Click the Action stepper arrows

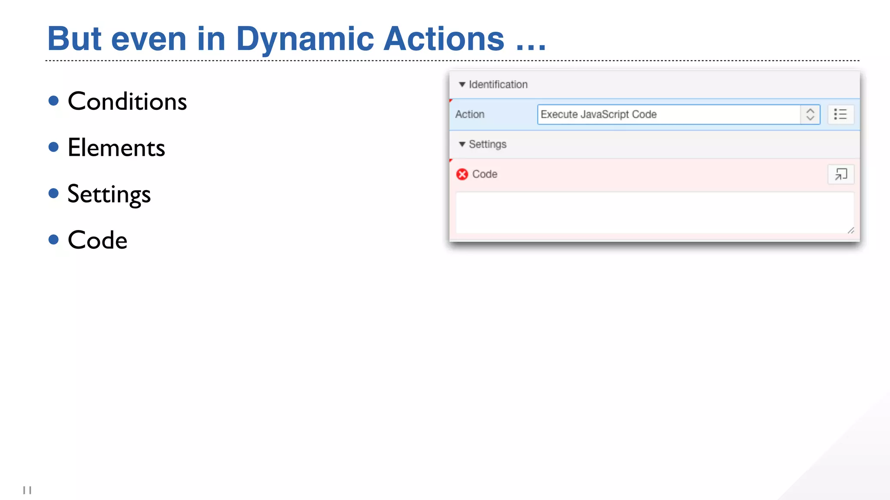810,115
